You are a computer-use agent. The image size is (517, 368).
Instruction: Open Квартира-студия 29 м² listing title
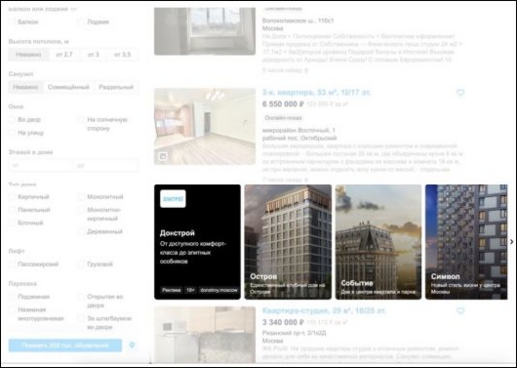click(x=324, y=311)
